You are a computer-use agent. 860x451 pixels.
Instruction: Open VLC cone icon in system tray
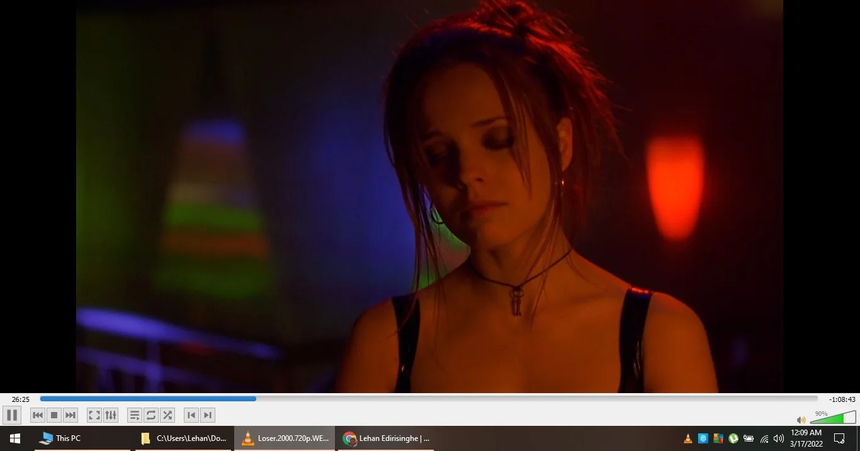pos(688,438)
